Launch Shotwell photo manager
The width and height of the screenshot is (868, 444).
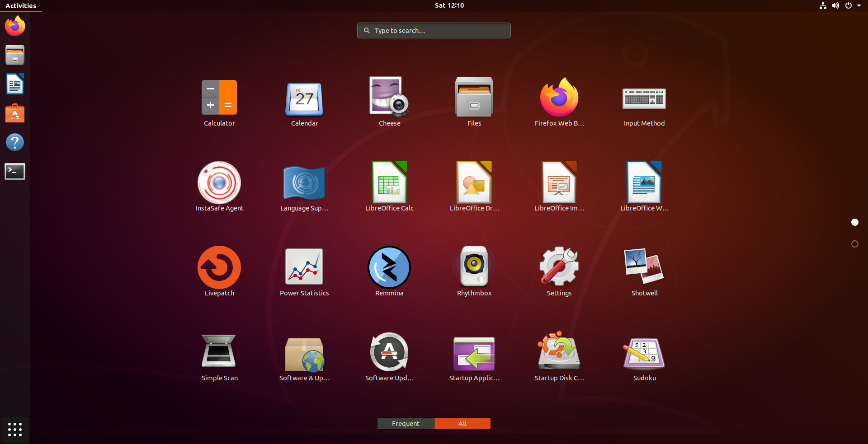644,266
